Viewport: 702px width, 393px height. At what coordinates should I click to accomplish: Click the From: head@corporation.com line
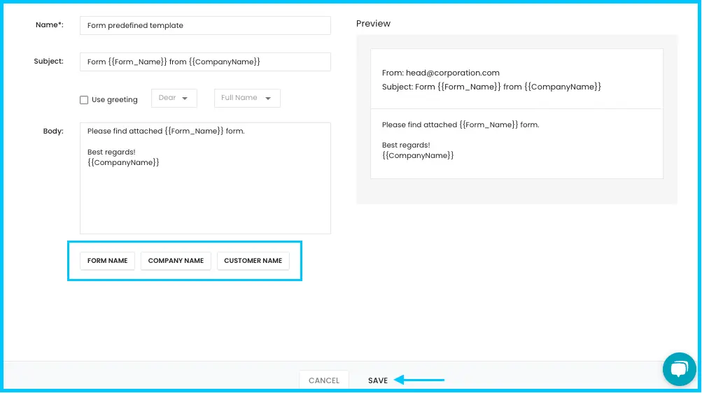(x=440, y=73)
